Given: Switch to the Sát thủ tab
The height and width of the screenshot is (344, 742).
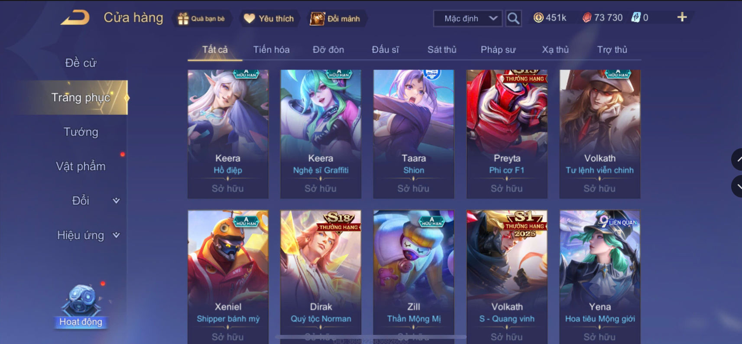Looking at the screenshot, I should coord(442,49).
